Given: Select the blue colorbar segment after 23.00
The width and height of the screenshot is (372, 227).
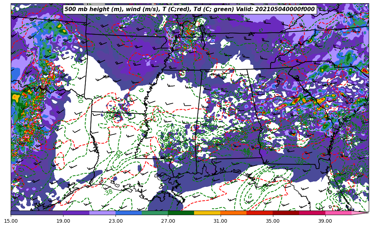Looking at the screenshot, I should (128, 213).
